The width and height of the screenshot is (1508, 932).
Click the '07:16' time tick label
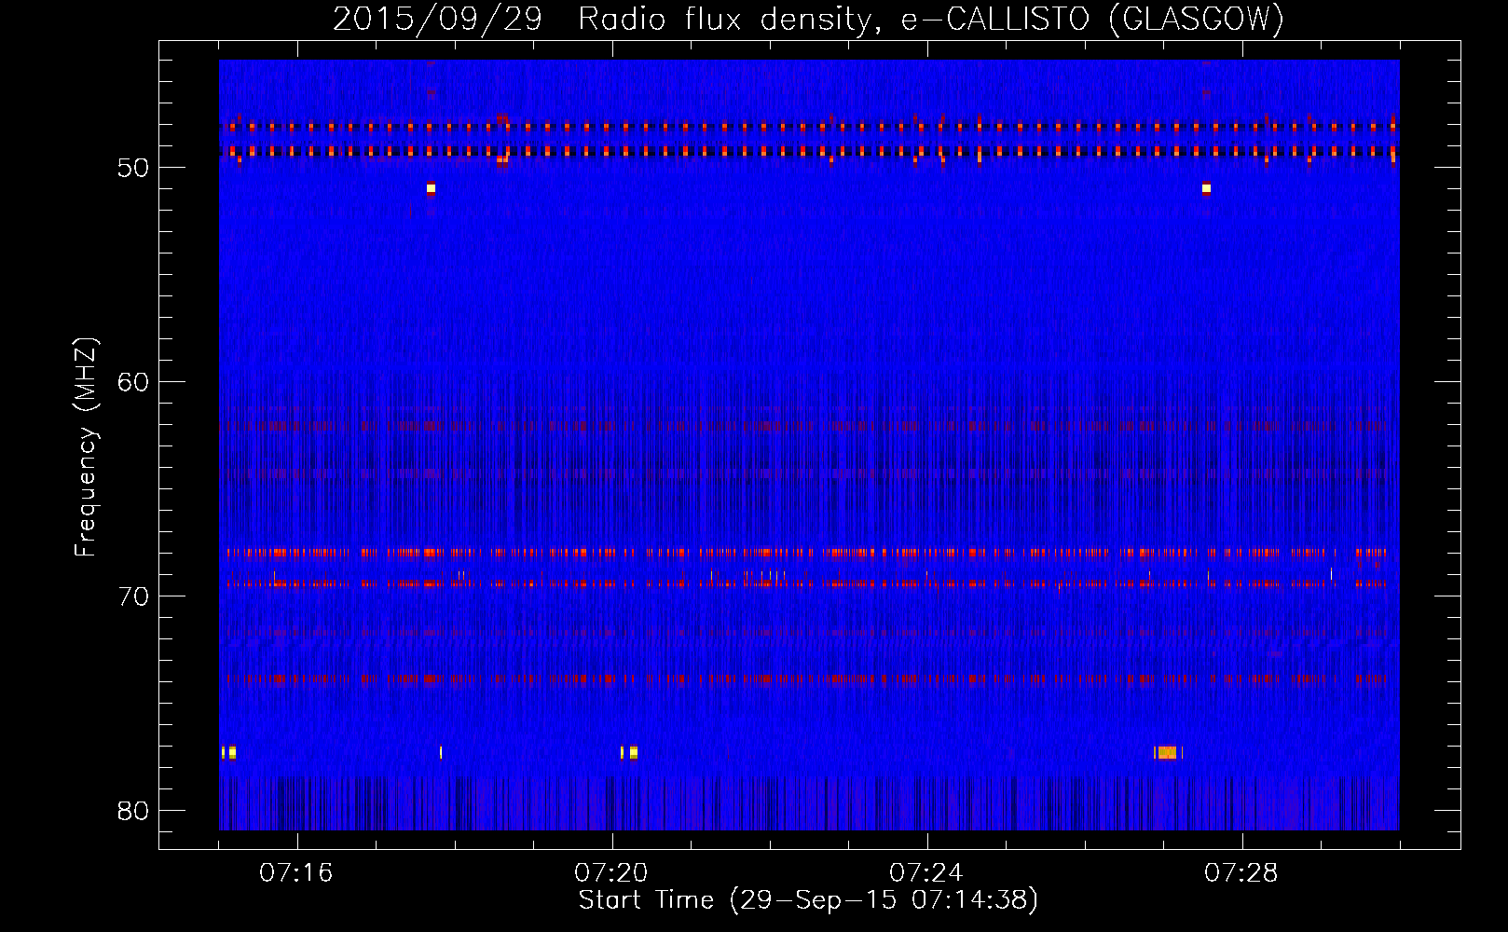296,873
